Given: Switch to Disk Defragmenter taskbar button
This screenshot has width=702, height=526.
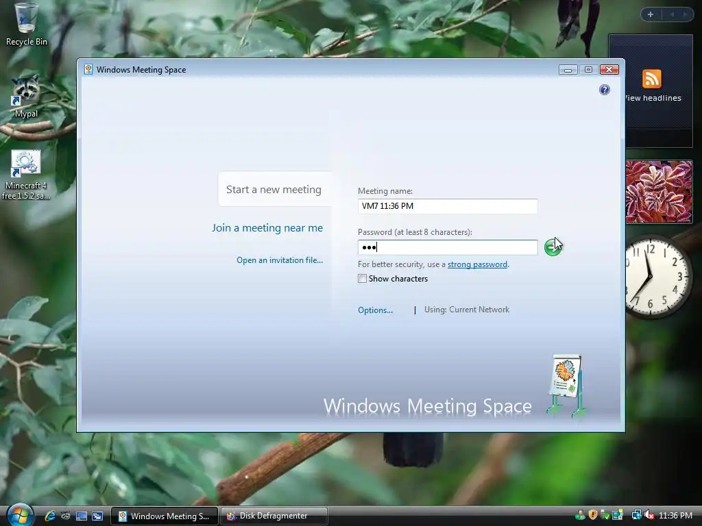Looking at the screenshot, I should (274, 516).
